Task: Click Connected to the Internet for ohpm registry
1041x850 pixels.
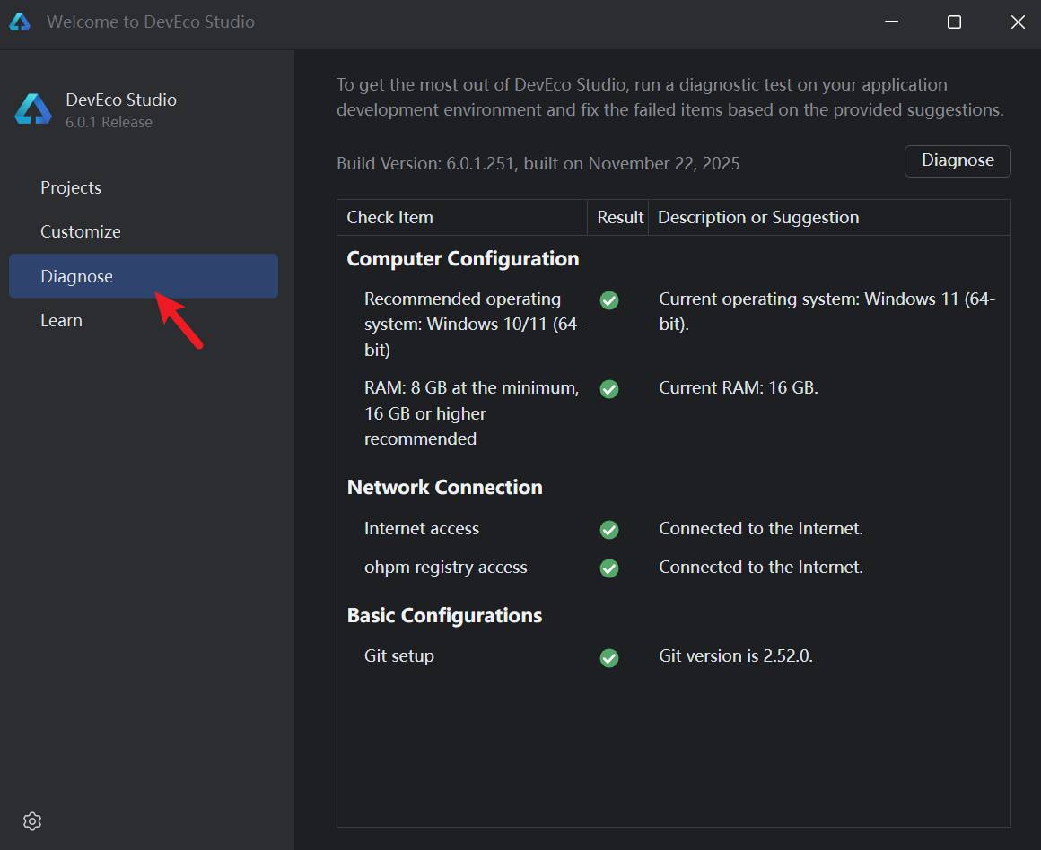Action: (761, 568)
